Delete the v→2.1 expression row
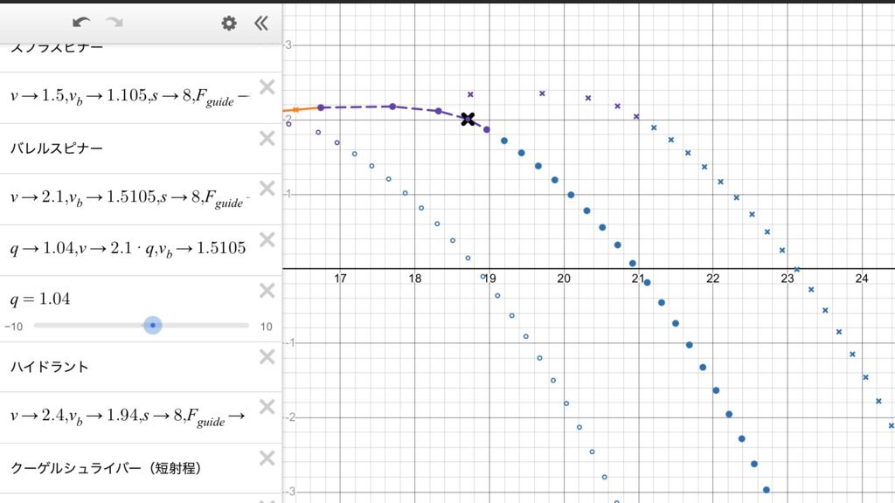The height and width of the screenshot is (503, 895). click(x=267, y=189)
